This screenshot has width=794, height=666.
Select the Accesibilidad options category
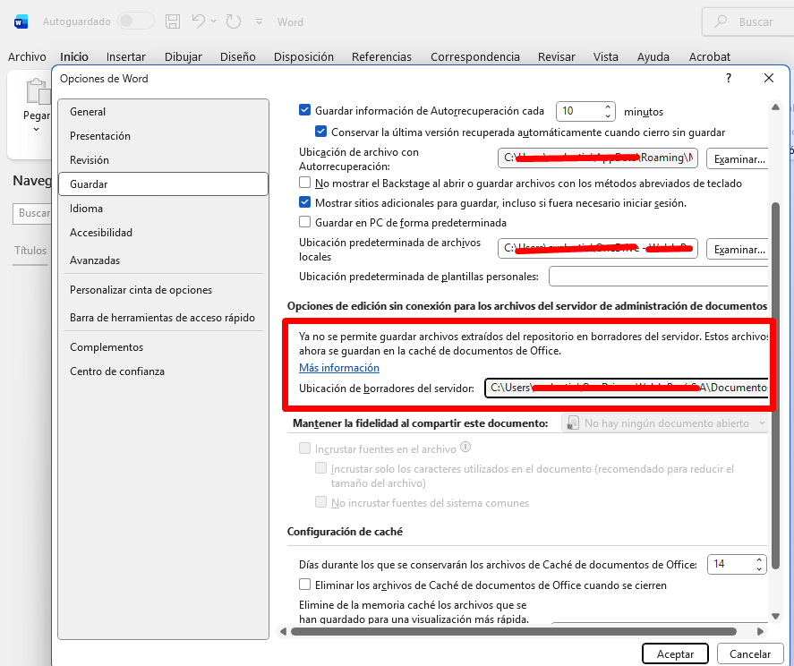click(163, 233)
